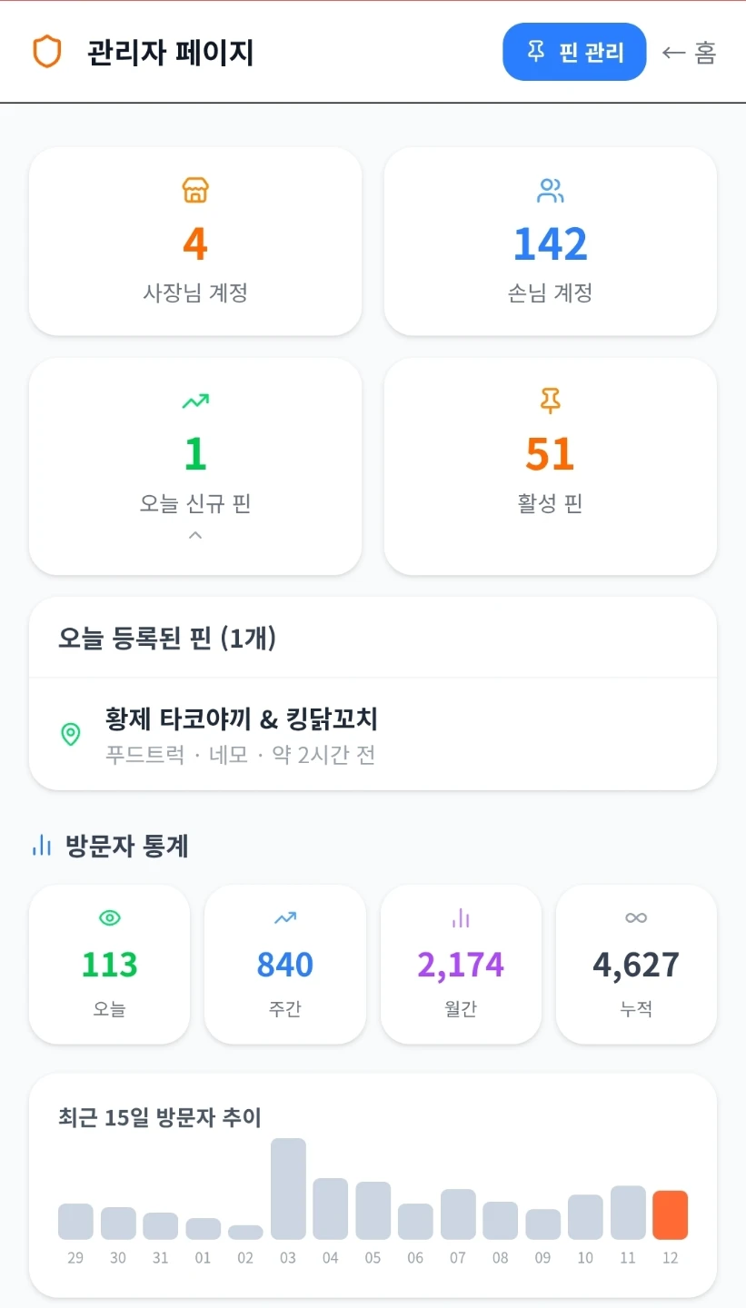Select the 활성 핀 card showing 51
The height and width of the screenshot is (1308, 746).
[x=550, y=466]
